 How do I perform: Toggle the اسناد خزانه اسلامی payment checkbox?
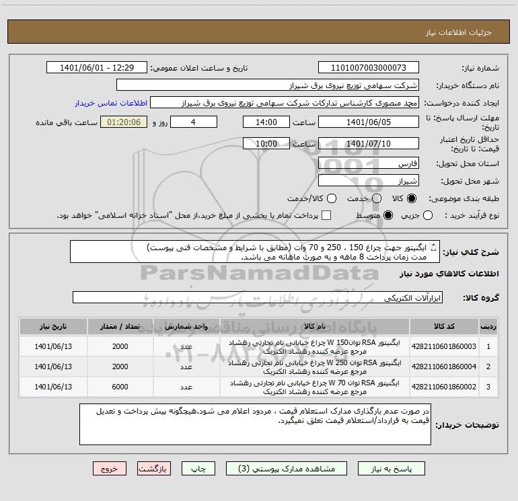[326, 215]
